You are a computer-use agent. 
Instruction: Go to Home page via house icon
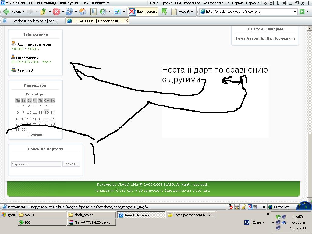pyautogui.click(x=83, y=12)
